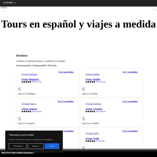Click Aceptar in the cookie banner
The image size is (157, 157).
point(52,146)
